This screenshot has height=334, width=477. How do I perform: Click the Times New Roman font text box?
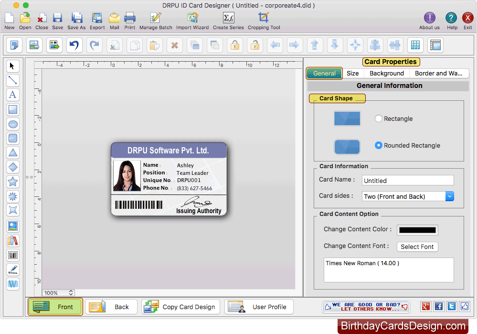[389, 270]
